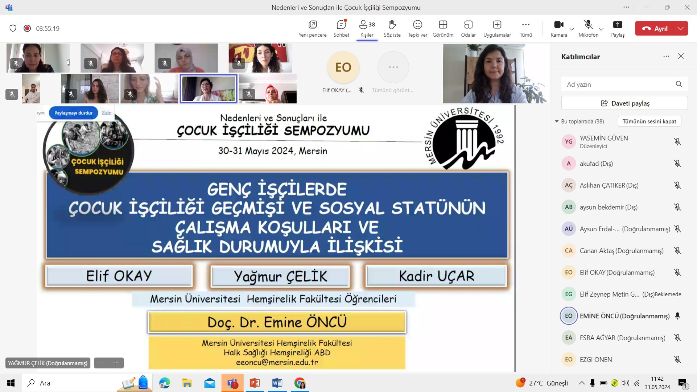
Task: Toggle the Kamera on or off
Action: coord(559,28)
